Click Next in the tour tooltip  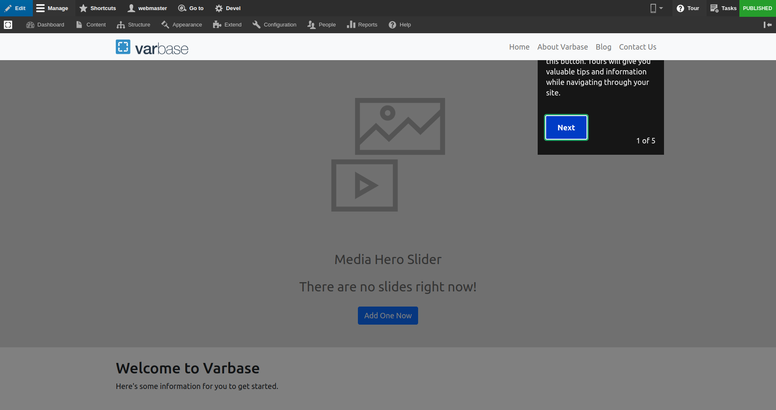566,127
